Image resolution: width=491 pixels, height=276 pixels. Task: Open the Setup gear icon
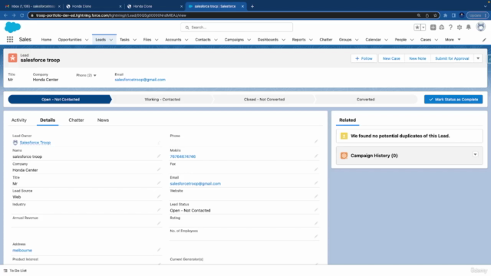click(x=460, y=28)
